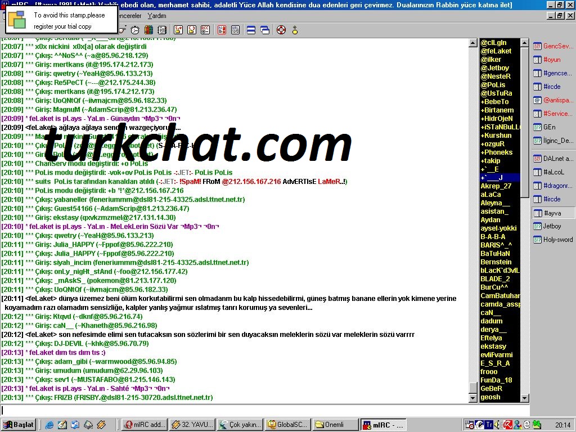Switch to the #dragonr... channel window
Viewport: 576px width, 432px height.
553,186
